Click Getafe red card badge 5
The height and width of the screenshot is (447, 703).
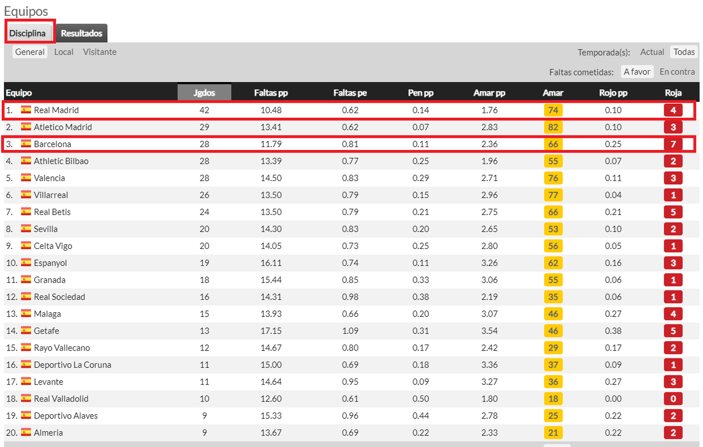coord(673,331)
